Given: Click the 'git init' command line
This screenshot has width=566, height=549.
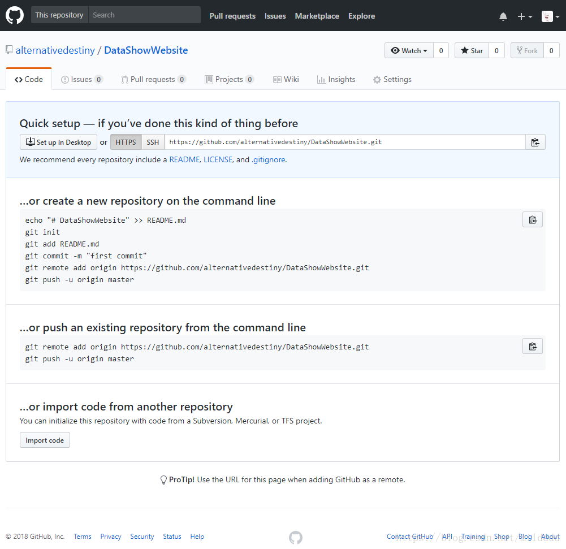Looking at the screenshot, I should point(42,232).
